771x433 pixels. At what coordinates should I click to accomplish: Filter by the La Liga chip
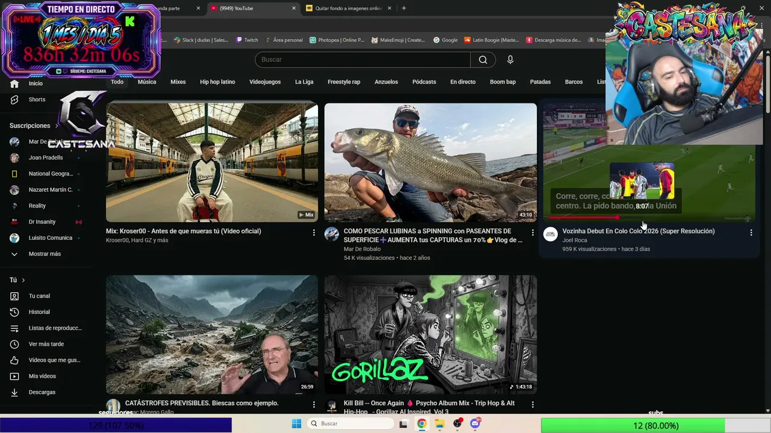[304, 82]
